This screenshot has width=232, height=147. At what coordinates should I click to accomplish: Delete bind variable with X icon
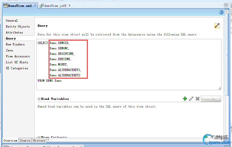197,99
